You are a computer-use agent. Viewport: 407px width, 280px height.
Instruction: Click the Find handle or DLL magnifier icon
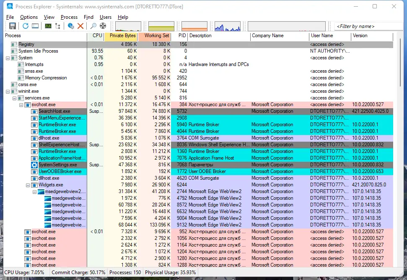pyautogui.click(x=93, y=26)
